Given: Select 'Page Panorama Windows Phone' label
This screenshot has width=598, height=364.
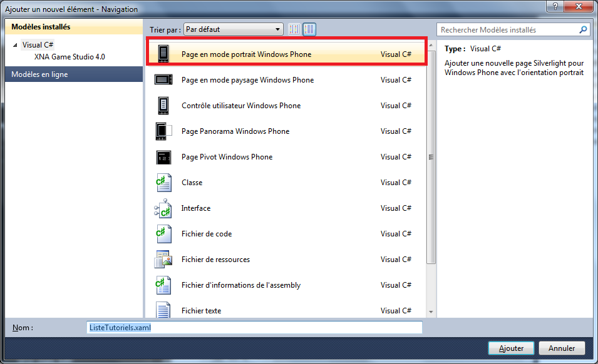Looking at the screenshot, I should [235, 131].
